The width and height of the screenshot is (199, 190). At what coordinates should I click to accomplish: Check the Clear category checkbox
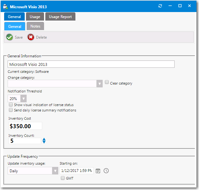[107, 82]
